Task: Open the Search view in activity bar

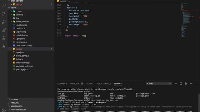Action: tap(4, 6)
